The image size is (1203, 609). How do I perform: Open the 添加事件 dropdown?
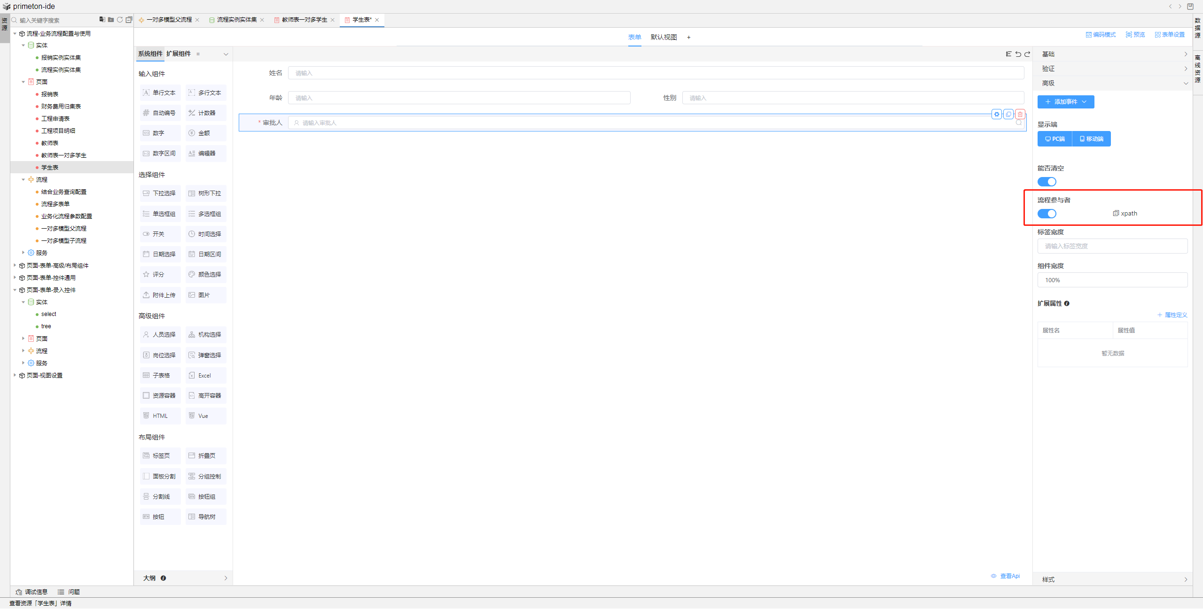[x=1065, y=102]
